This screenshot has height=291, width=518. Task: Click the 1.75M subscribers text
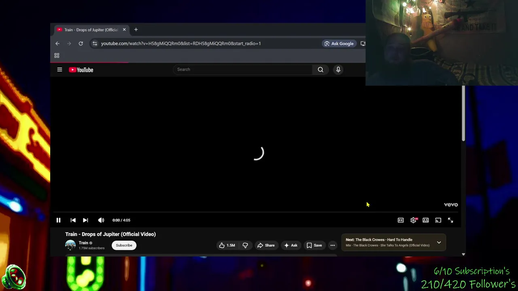pyautogui.click(x=91, y=248)
